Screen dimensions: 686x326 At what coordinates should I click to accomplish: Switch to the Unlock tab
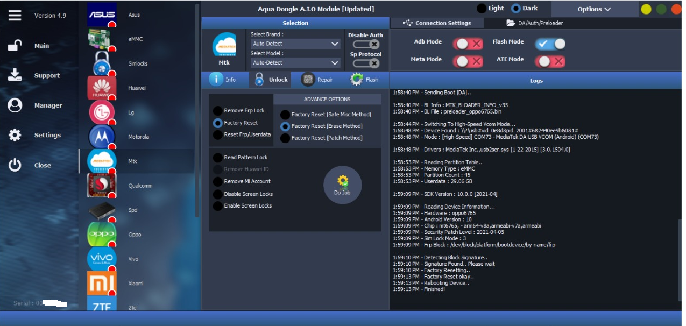(x=271, y=80)
